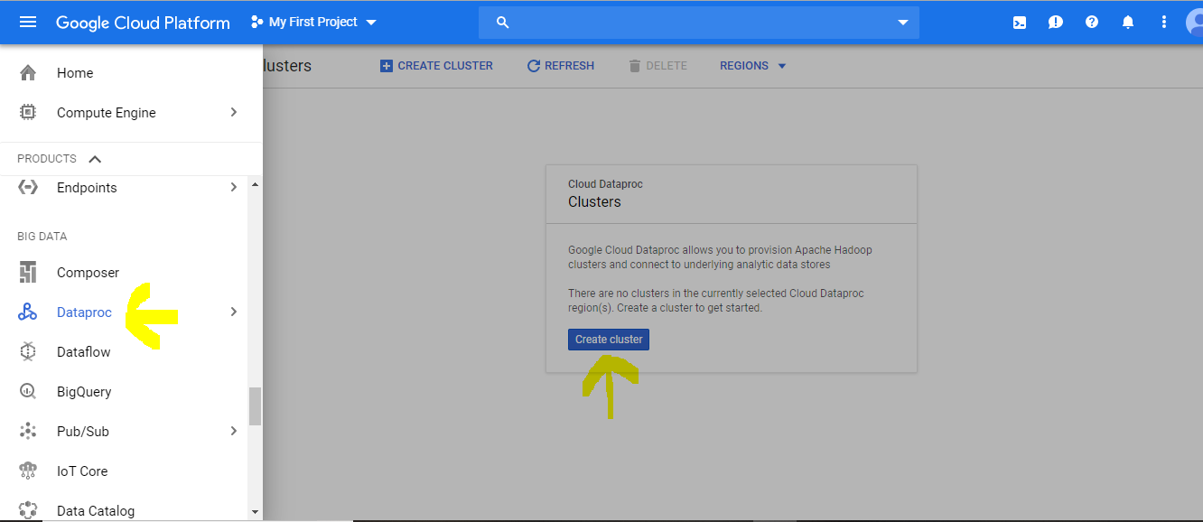
Task: Click the Cloud Dataproc card label
Action: pos(605,184)
